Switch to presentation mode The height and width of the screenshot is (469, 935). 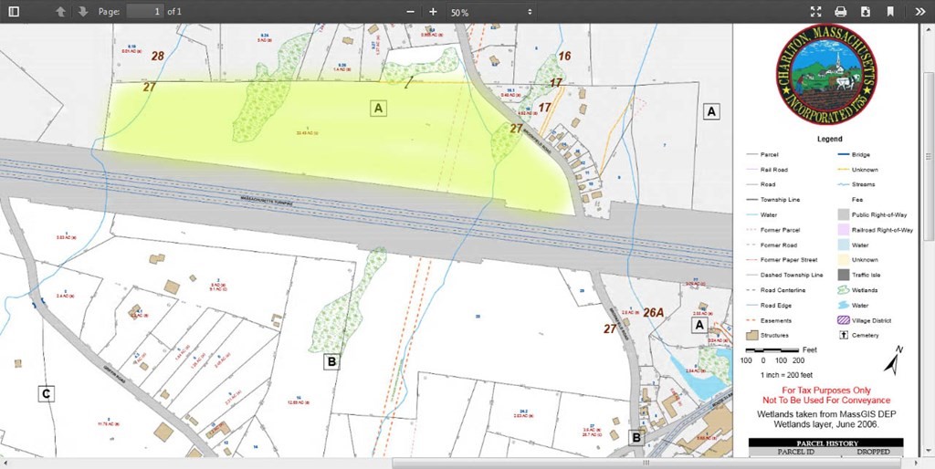[815, 12]
